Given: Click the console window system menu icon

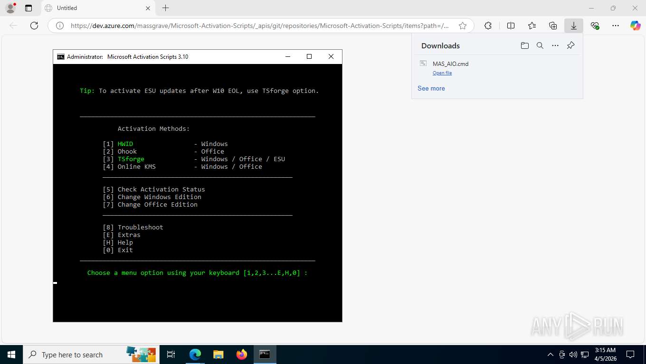Looking at the screenshot, I should pos(61,57).
